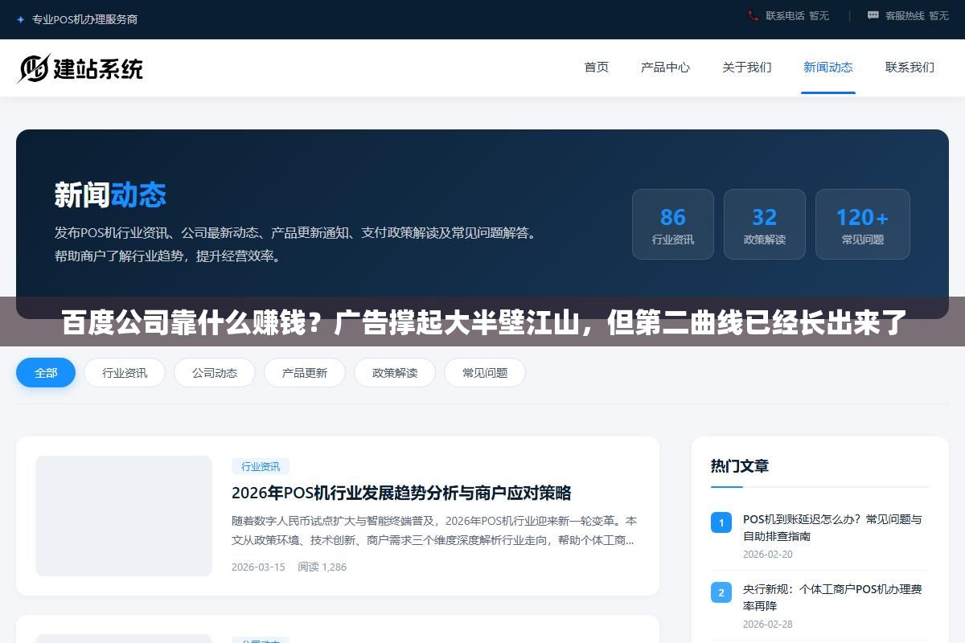The image size is (965, 643).
Task: Click the 专业POS机办理服务商 tagline text
Action: click(x=84, y=19)
